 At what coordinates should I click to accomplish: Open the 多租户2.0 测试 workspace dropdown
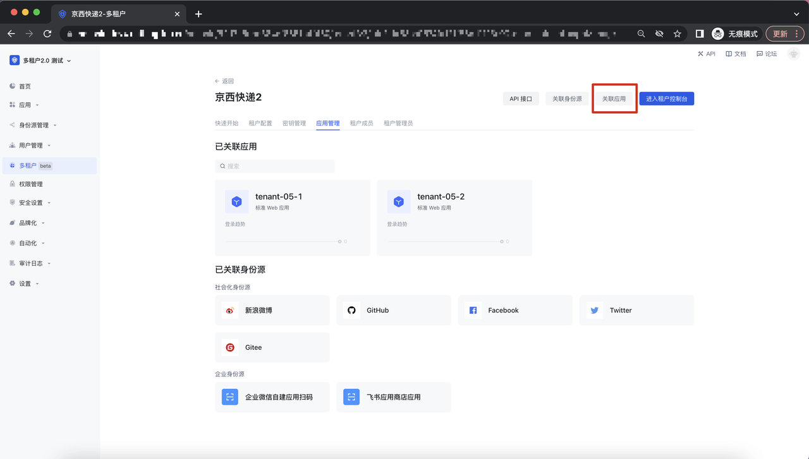point(42,61)
